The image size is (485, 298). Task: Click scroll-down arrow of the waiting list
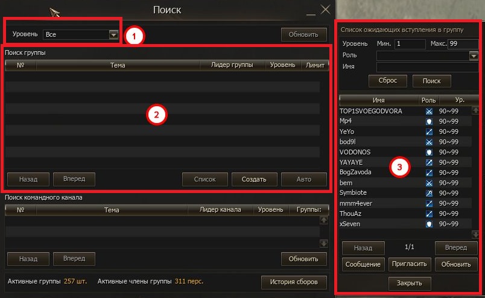[475, 234]
